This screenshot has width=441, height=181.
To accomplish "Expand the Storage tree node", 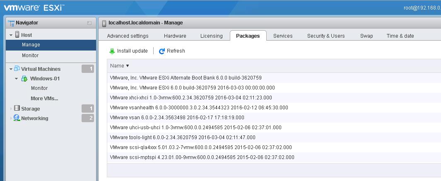I will [x=11, y=109].
